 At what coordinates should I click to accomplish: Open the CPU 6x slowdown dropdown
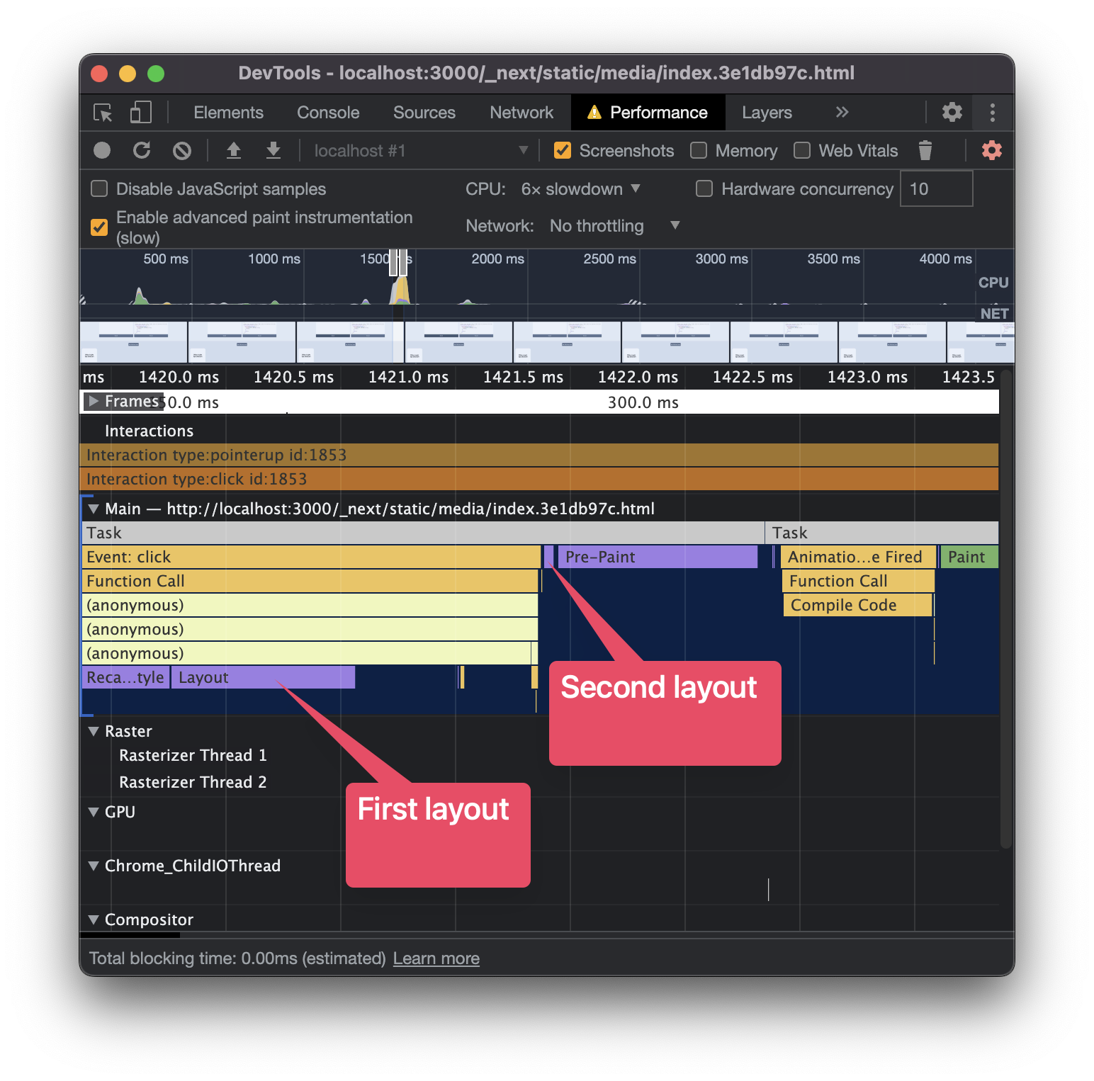581,188
